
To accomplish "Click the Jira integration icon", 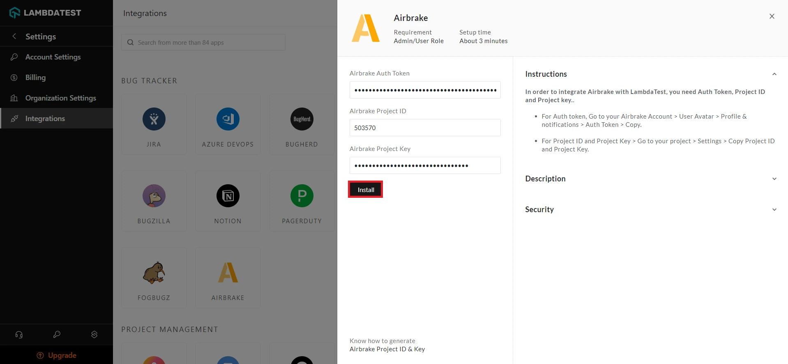I will point(154,119).
